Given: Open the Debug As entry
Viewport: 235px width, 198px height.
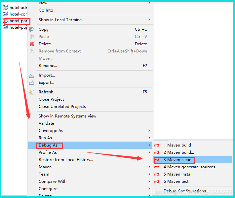Looking at the screenshot, I should tap(48, 145).
